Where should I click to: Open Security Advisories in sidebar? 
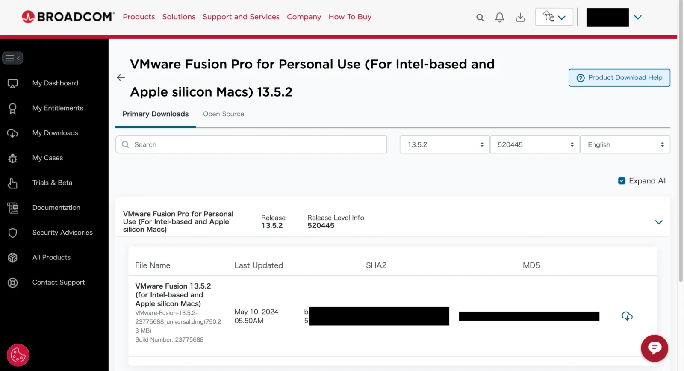click(x=62, y=233)
